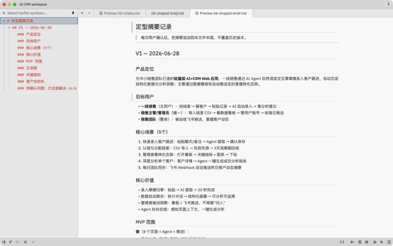393x246 pixels.
Task: Click the 核心场景（5个） heading in preview
Action: coord(152,132)
